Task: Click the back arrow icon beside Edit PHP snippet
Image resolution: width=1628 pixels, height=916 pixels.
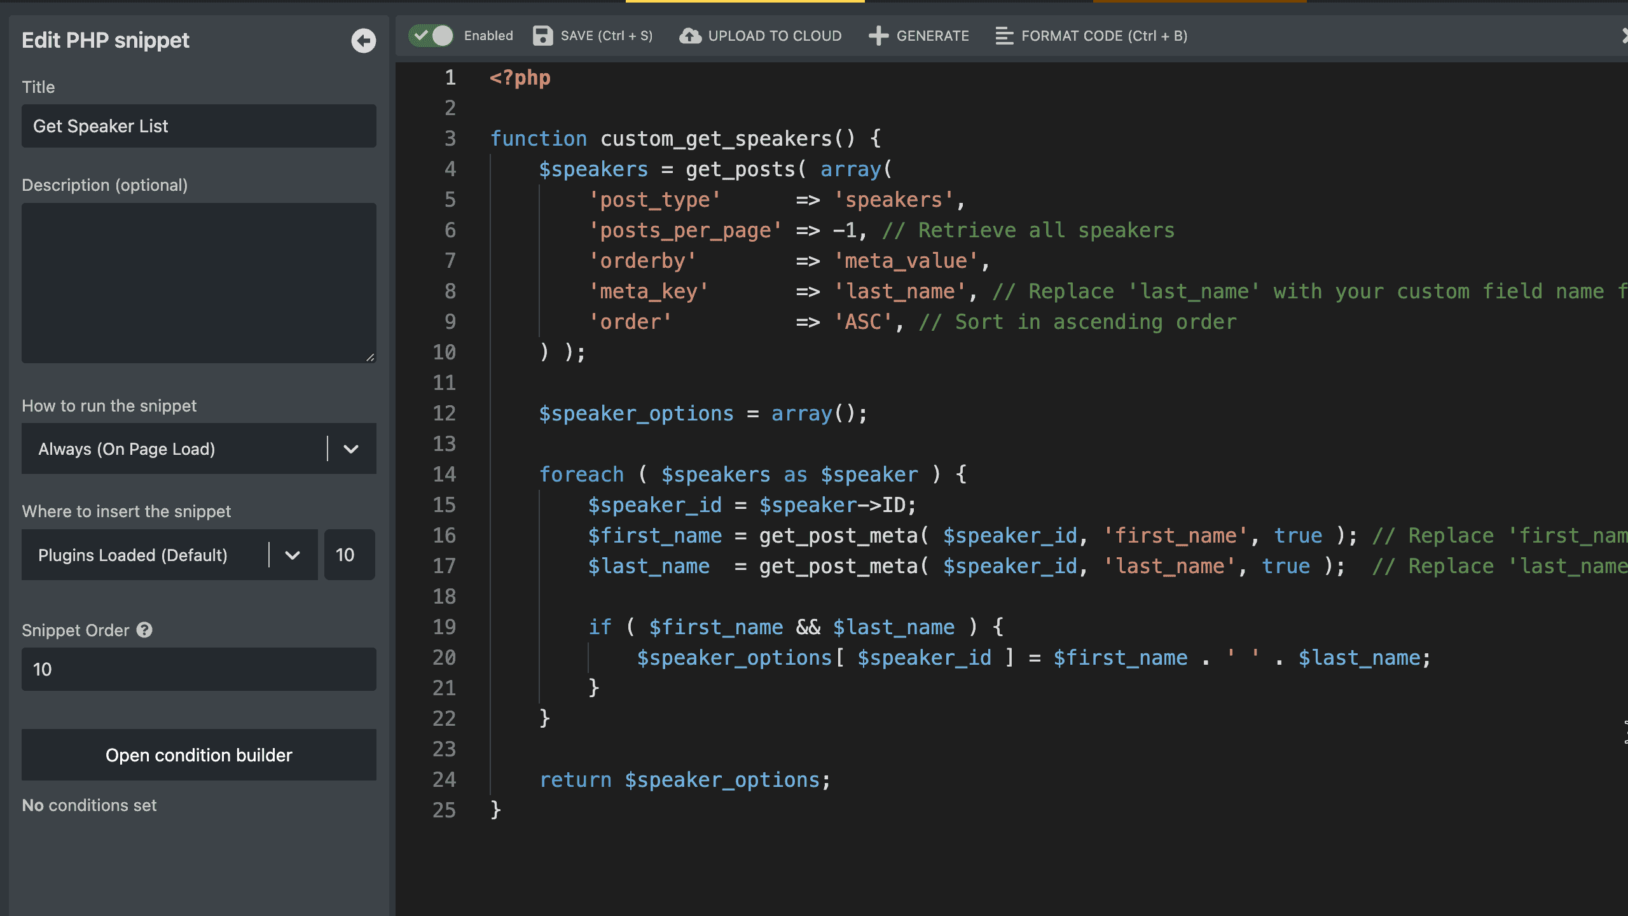Action: click(x=363, y=41)
